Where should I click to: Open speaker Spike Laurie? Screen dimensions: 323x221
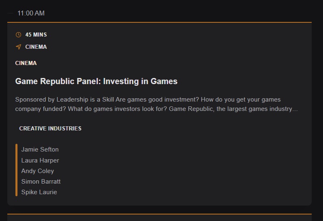tap(39, 192)
